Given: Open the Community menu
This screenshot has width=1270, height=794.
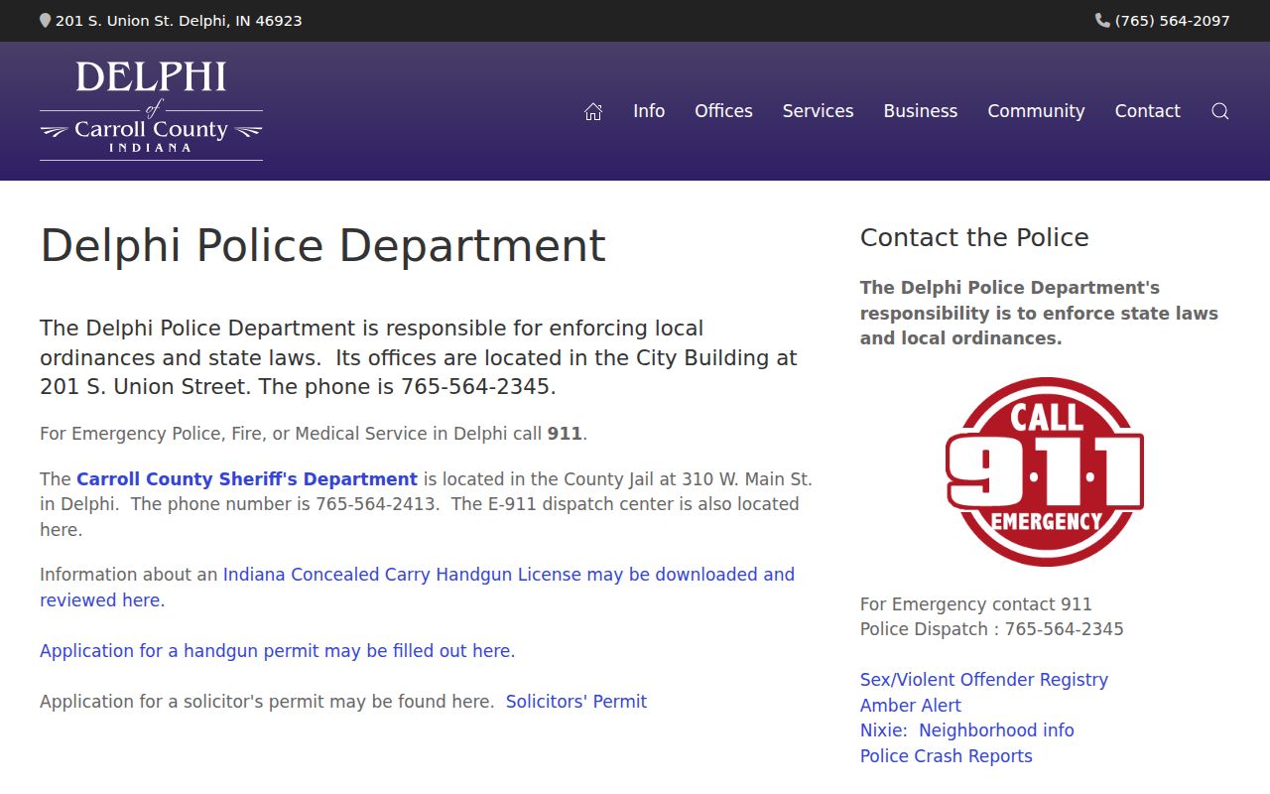Looking at the screenshot, I should (1036, 111).
